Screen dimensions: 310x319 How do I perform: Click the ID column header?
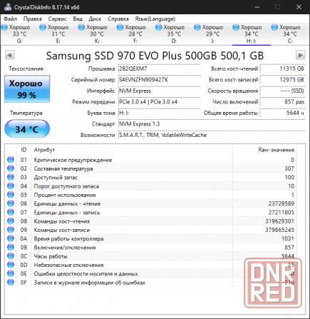tap(24, 150)
